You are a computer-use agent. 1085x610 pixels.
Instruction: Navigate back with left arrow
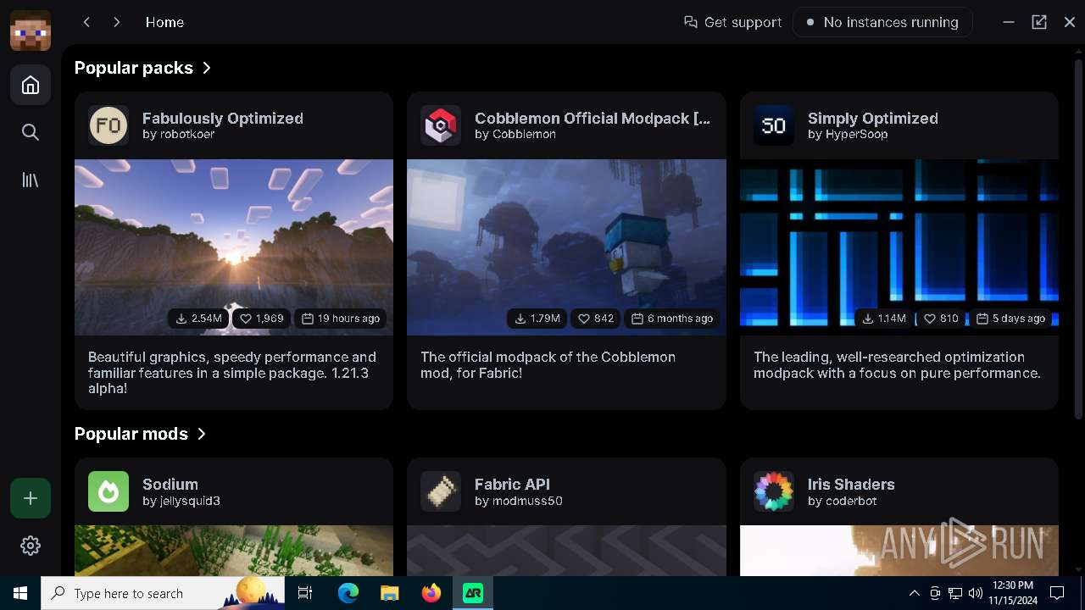86,22
